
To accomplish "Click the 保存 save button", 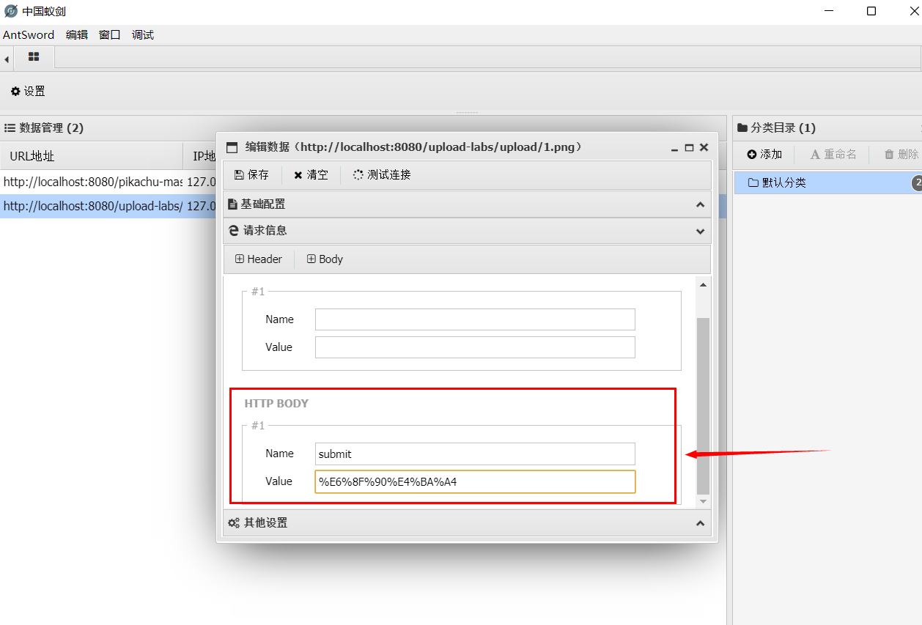I will click(251, 175).
